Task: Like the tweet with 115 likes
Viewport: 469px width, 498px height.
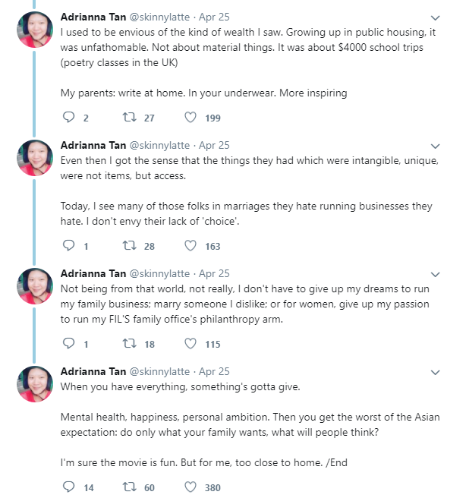Action: 191,344
